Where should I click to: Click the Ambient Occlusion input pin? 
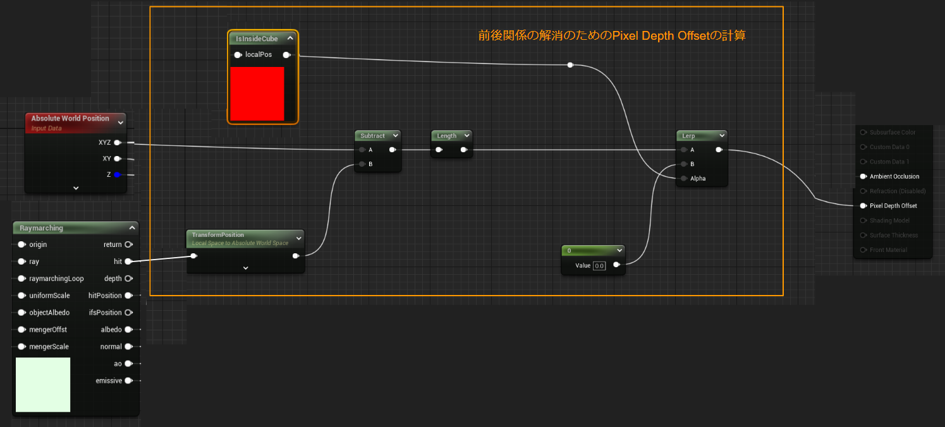pyautogui.click(x=863, y=176)
